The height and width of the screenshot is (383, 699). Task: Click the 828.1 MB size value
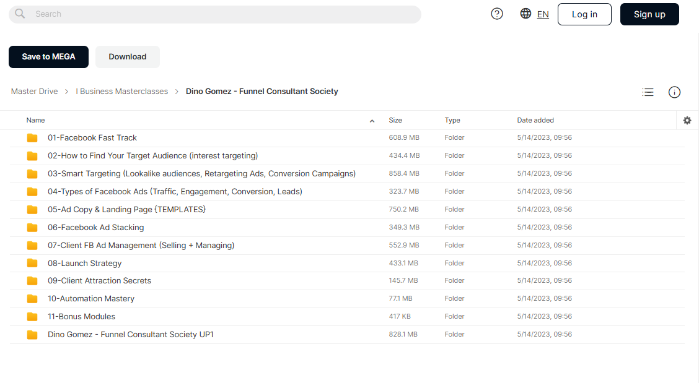[403, 334]
